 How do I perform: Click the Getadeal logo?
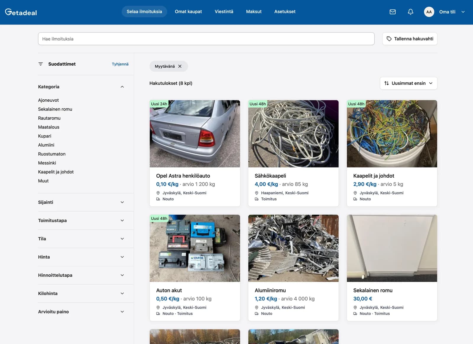tap(21, 12)
